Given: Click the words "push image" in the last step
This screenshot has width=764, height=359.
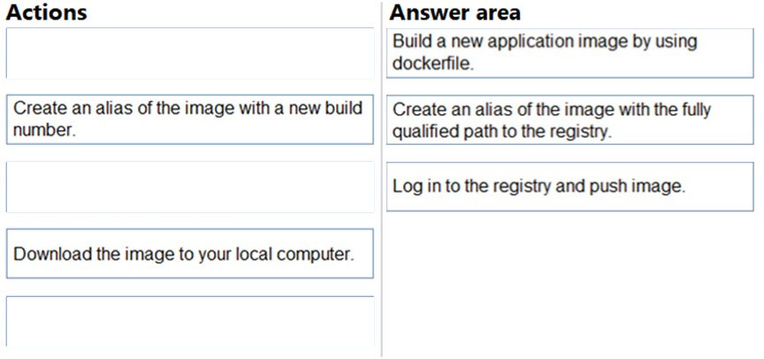Looking at the screenshot, I should [637, 187].
